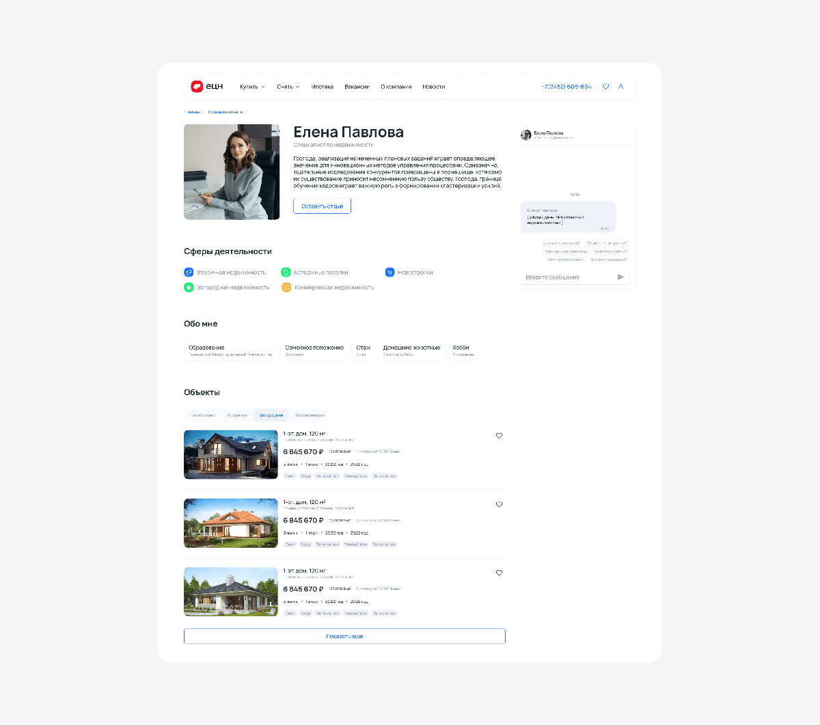Send chat message with paper plane icon

tap(620, 277)
